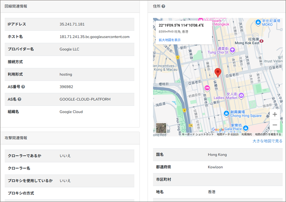Click the キーボード ショートカット button on map

198,135
